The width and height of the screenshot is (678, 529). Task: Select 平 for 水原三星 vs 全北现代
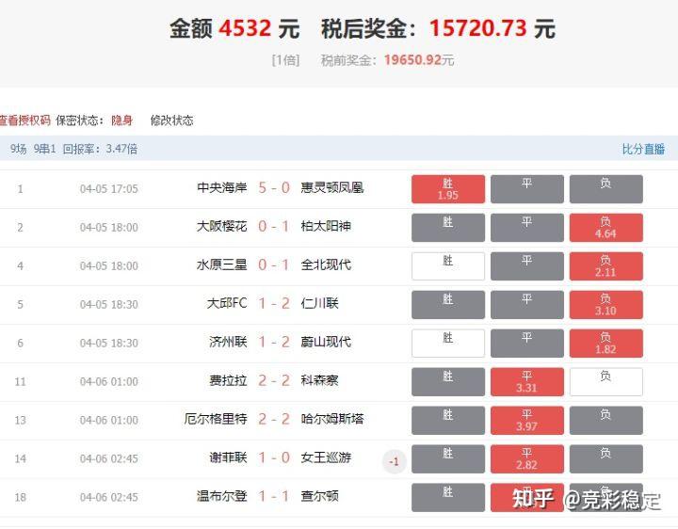(527, 265)
